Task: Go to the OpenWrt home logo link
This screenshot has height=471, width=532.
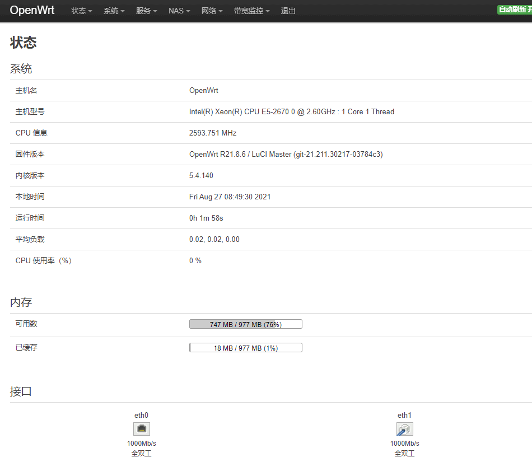Action: [x=32, y=10]
